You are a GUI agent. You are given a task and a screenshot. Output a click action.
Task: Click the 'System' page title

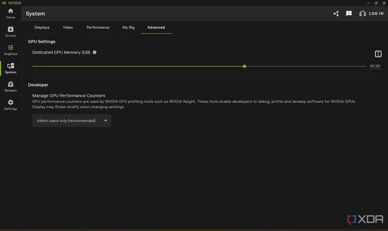coord(35,14)
